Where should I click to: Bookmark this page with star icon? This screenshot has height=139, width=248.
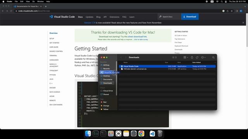(232, 11)
